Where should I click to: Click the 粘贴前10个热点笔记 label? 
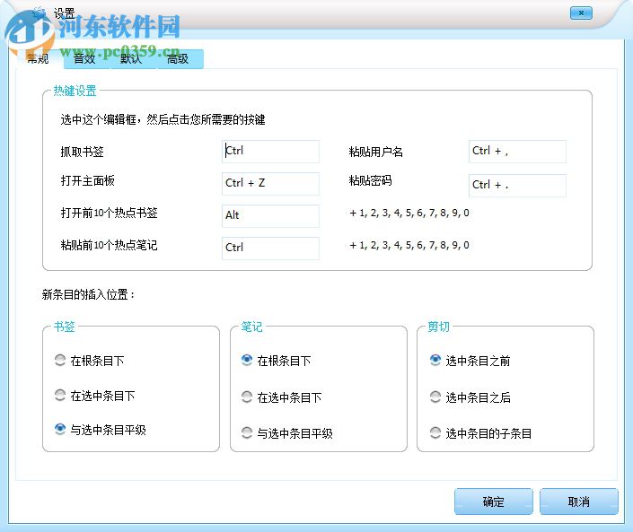point(109,245)
